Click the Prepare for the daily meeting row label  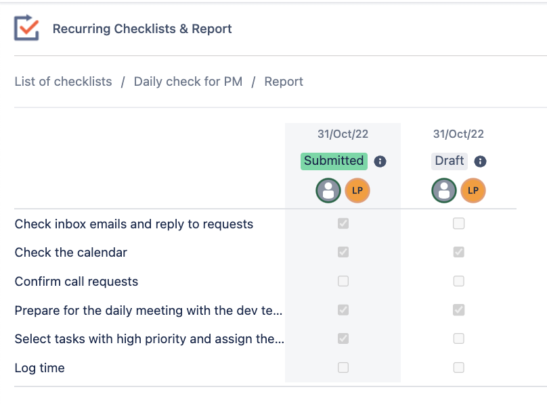(x=148, y=310)
